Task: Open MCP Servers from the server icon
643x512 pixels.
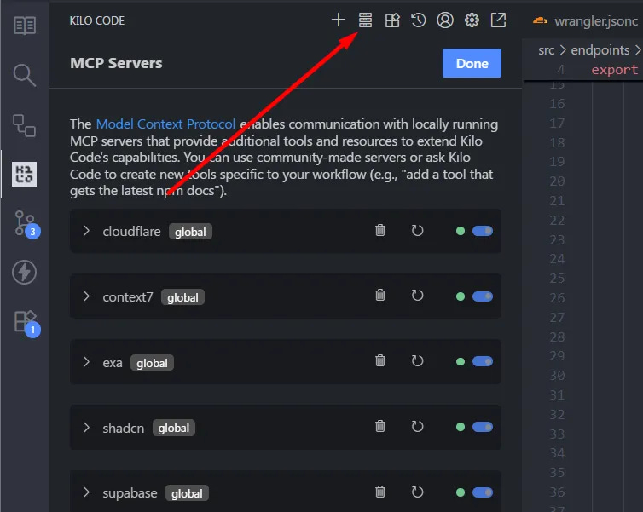Action: (x=365, y=20)
